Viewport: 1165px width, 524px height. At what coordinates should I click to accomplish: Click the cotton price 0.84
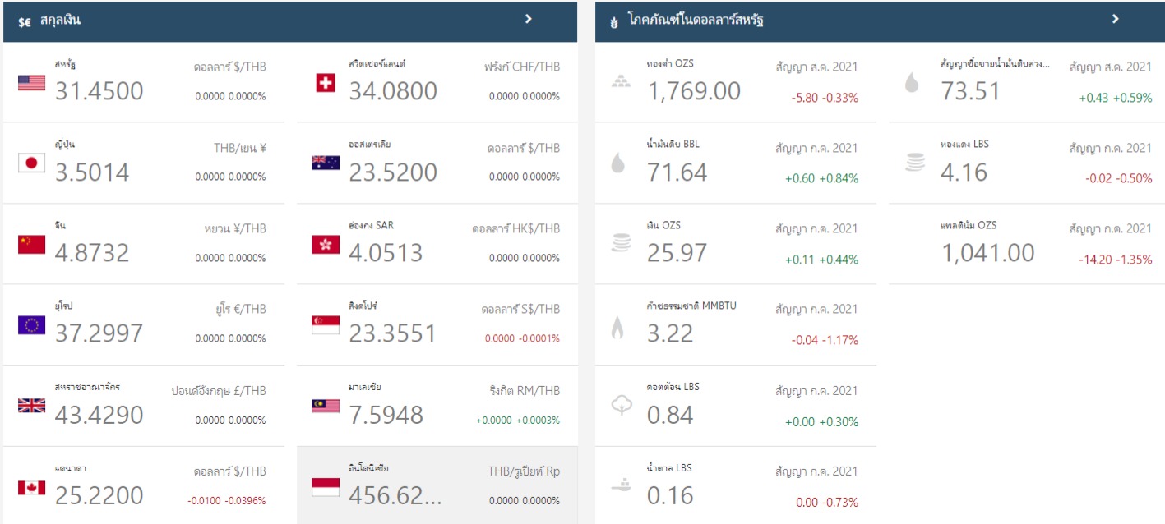click(x=670, y=414)
